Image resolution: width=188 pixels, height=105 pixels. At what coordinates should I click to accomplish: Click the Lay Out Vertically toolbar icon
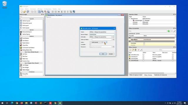click(x=56, y=12)
